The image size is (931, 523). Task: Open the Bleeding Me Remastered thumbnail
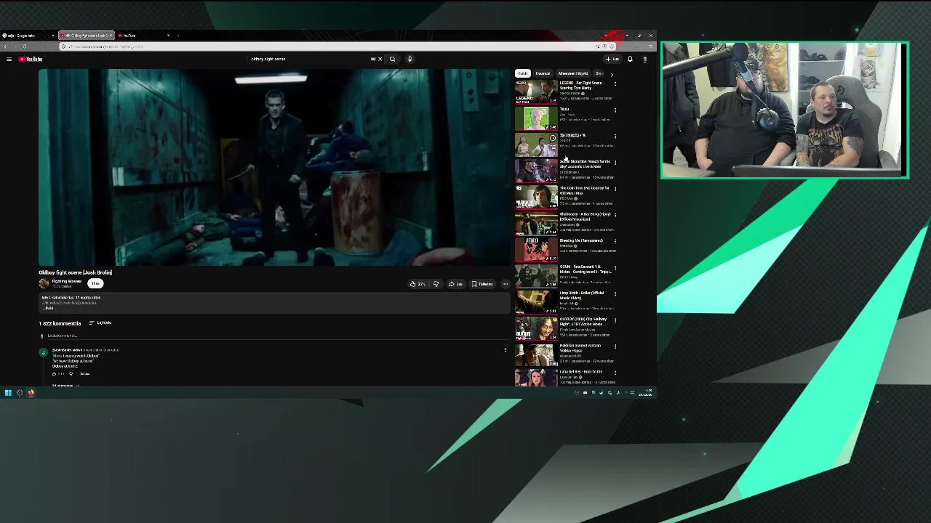pos(537,249)
